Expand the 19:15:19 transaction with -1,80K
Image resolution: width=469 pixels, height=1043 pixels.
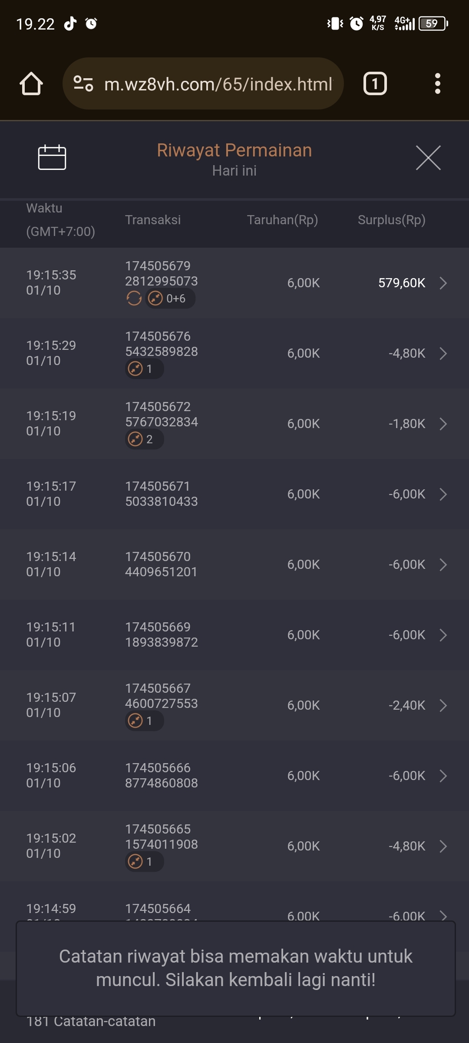click(x=443, y=424)
